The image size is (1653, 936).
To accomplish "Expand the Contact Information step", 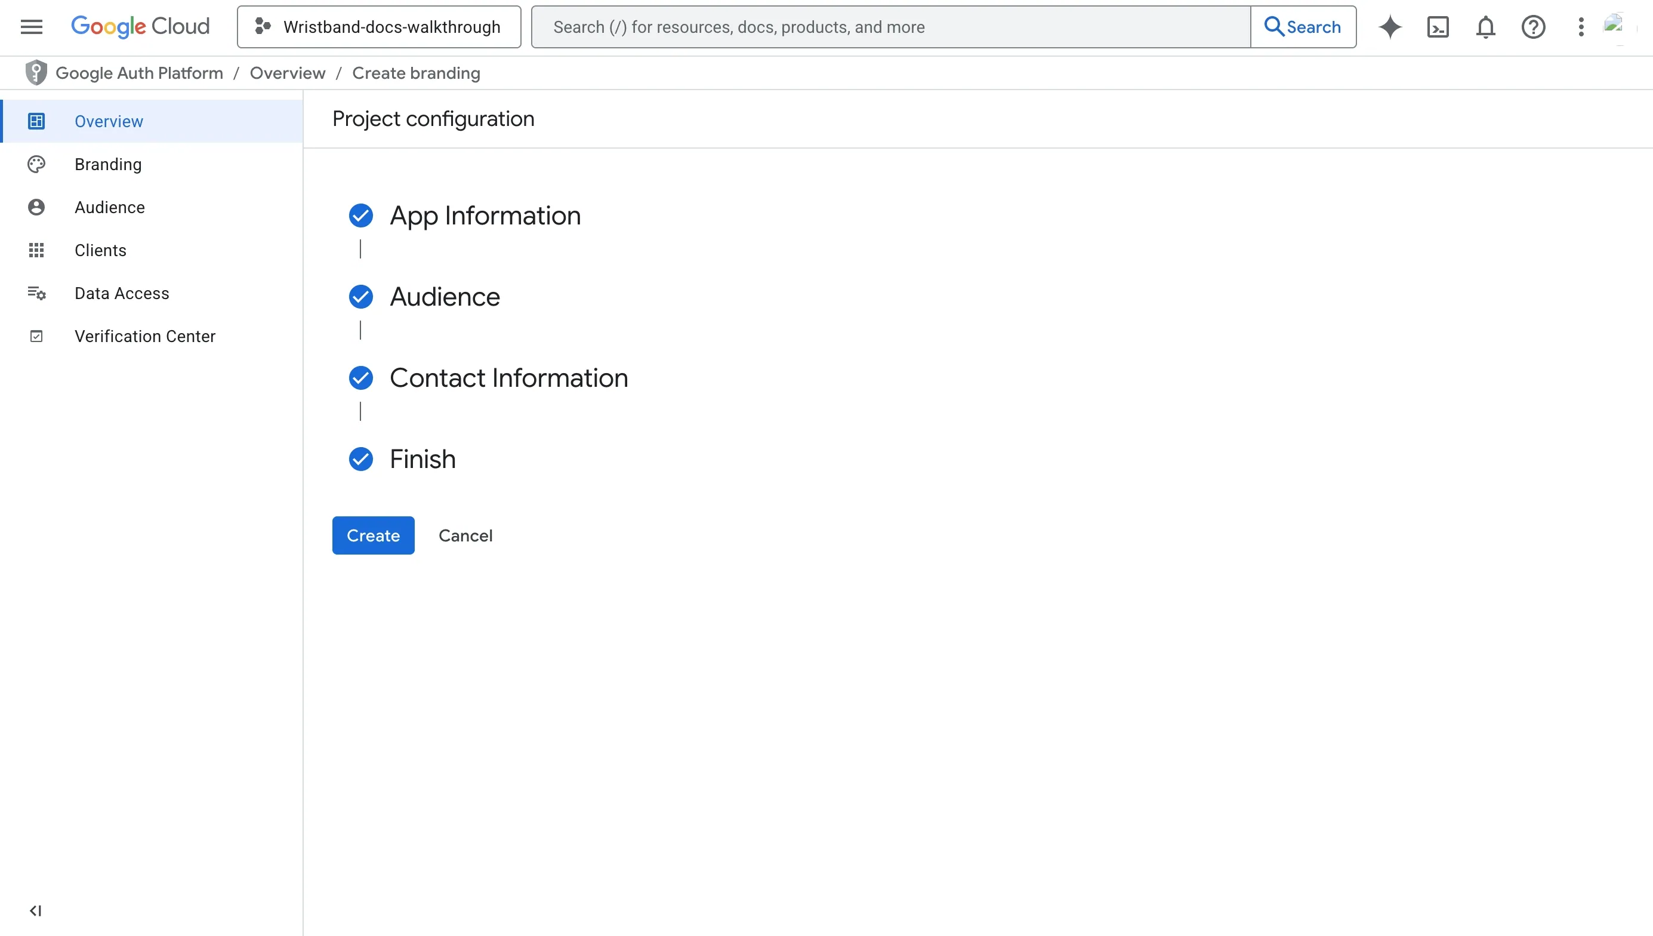I will (x=509, y=378).
